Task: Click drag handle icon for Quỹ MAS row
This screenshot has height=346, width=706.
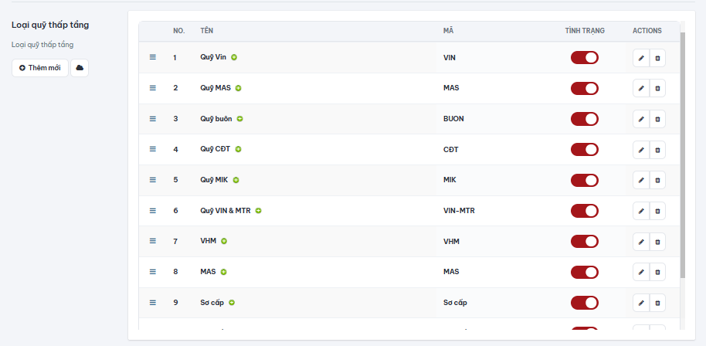Action: coord(153,88)
